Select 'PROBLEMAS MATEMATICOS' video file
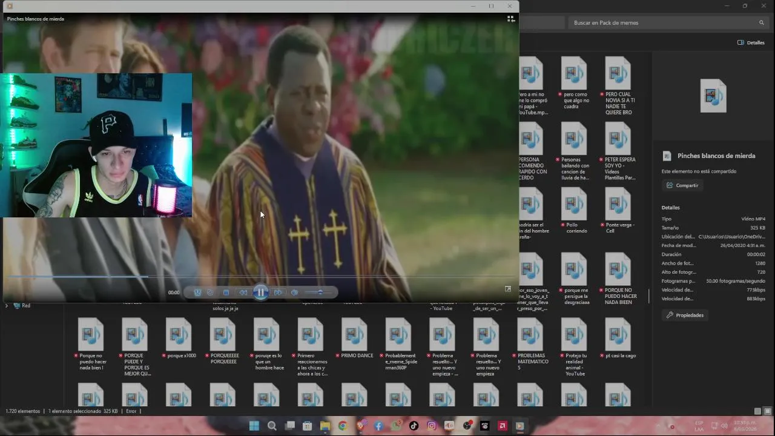Image resolution: width=775 pixels, height=436 pixels. click(530, 344)
